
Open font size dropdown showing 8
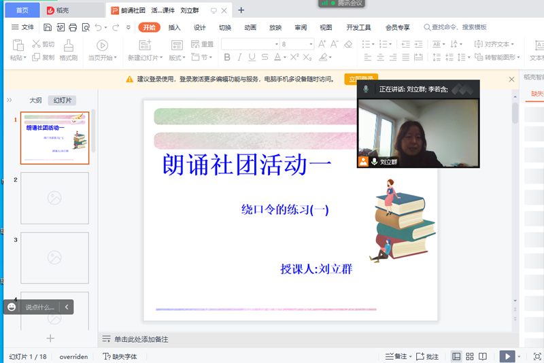pos(311,44)
